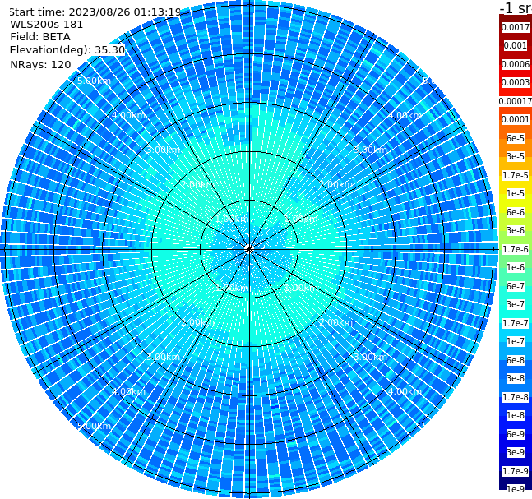This screenshot has height=499, width=532.
Task: Select the 4.00km range label in northeast quadrant
Action: 405,115
